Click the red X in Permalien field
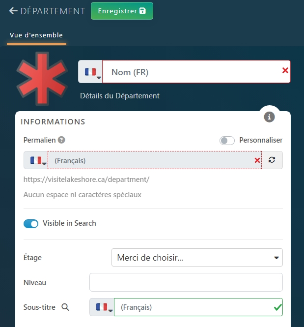304x327 pixels. pos(257,160)
